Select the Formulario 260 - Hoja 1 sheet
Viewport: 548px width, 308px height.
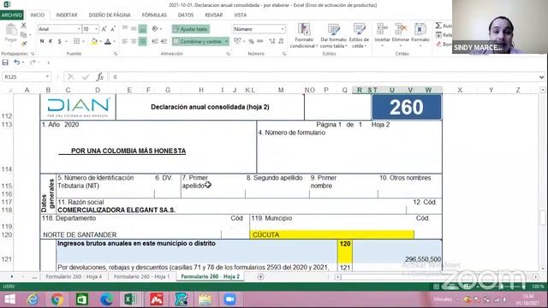point(141,276)
